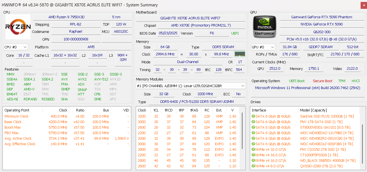Click the NVIDIA GeForce RTX 5090 field
Viewport: 367px width, 172px height.
[x=322, y=24]
